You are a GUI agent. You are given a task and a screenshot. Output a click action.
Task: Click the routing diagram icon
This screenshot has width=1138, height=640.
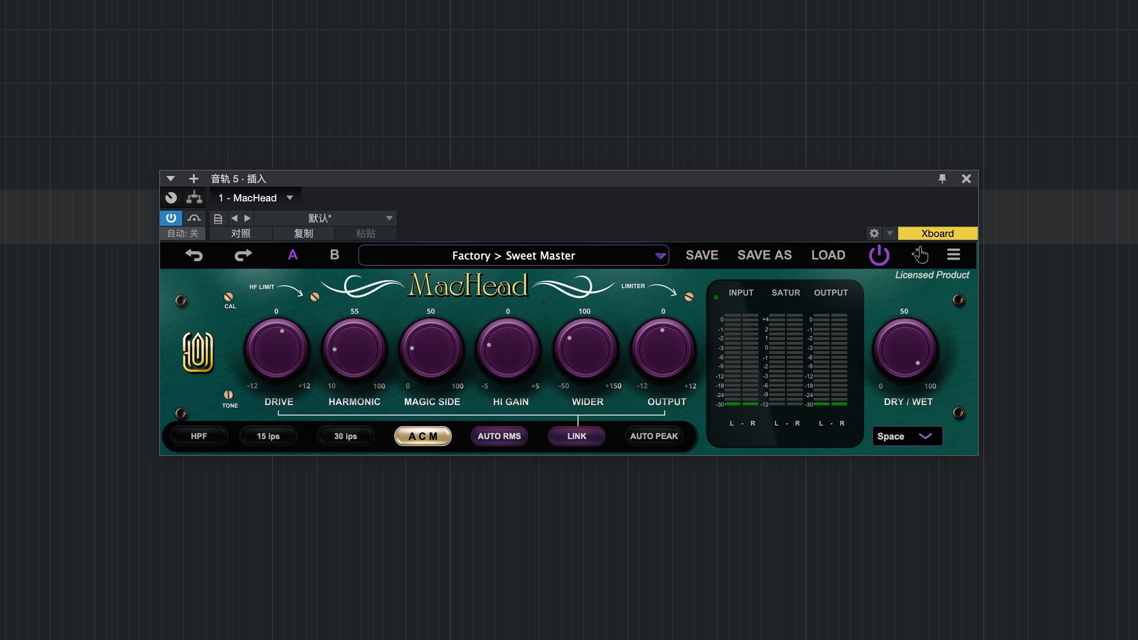click(x=194, y=198)
